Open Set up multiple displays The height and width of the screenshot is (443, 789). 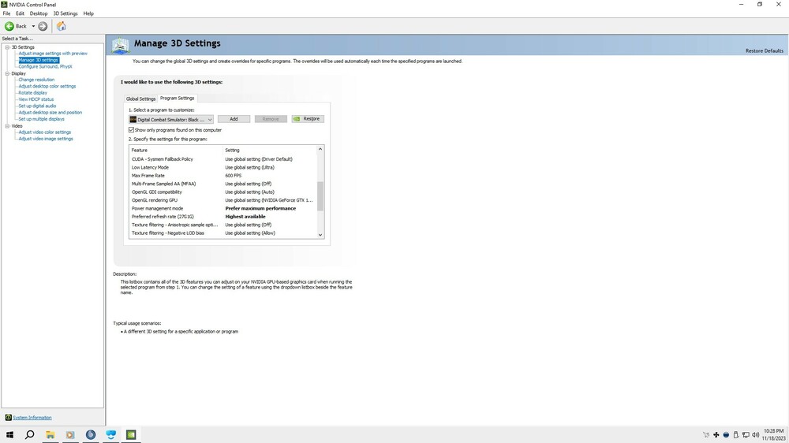coord(41,119)
